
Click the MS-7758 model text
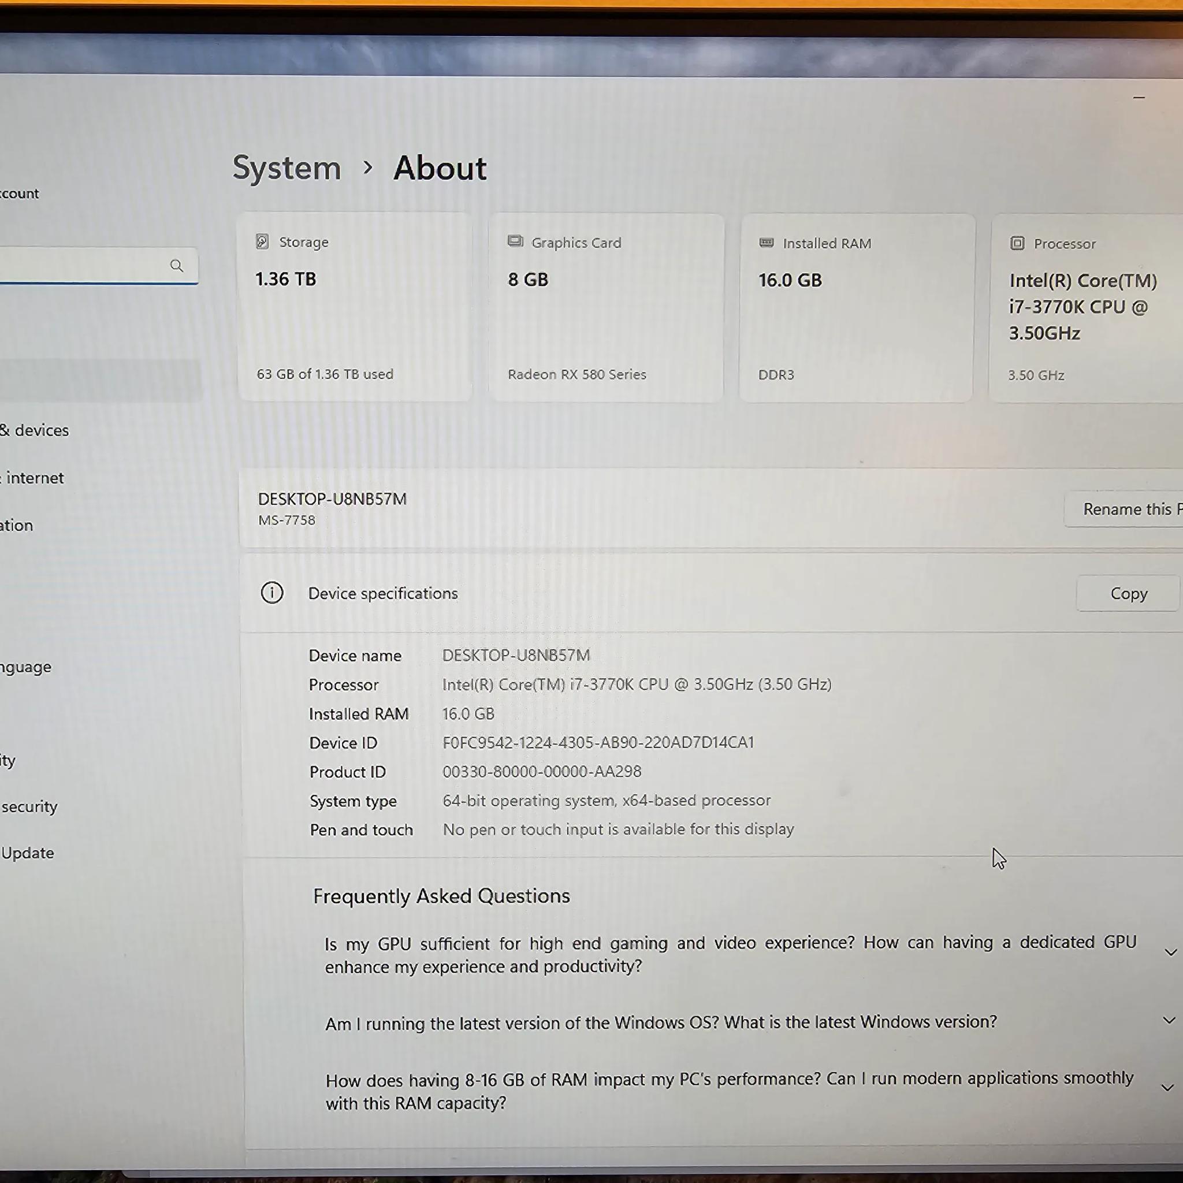287,520
